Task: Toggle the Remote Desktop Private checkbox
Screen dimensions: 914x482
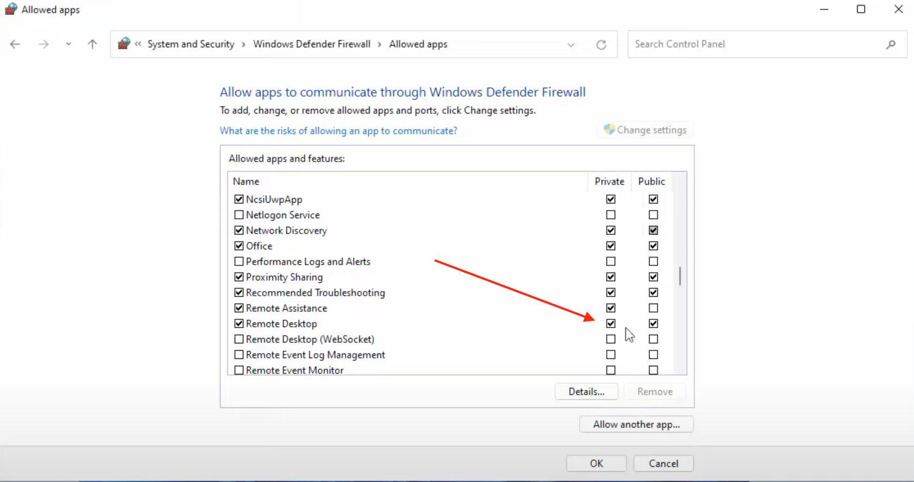Action: pyautogui.click(x=611, y=324)
